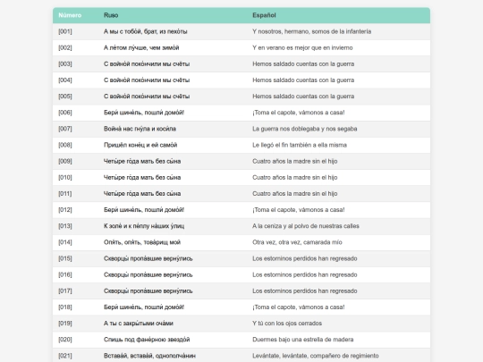The height and width of the screenshot is (362, 483).
Task: Click the Russian line in row [009]
Action: [x=142, y=161]
